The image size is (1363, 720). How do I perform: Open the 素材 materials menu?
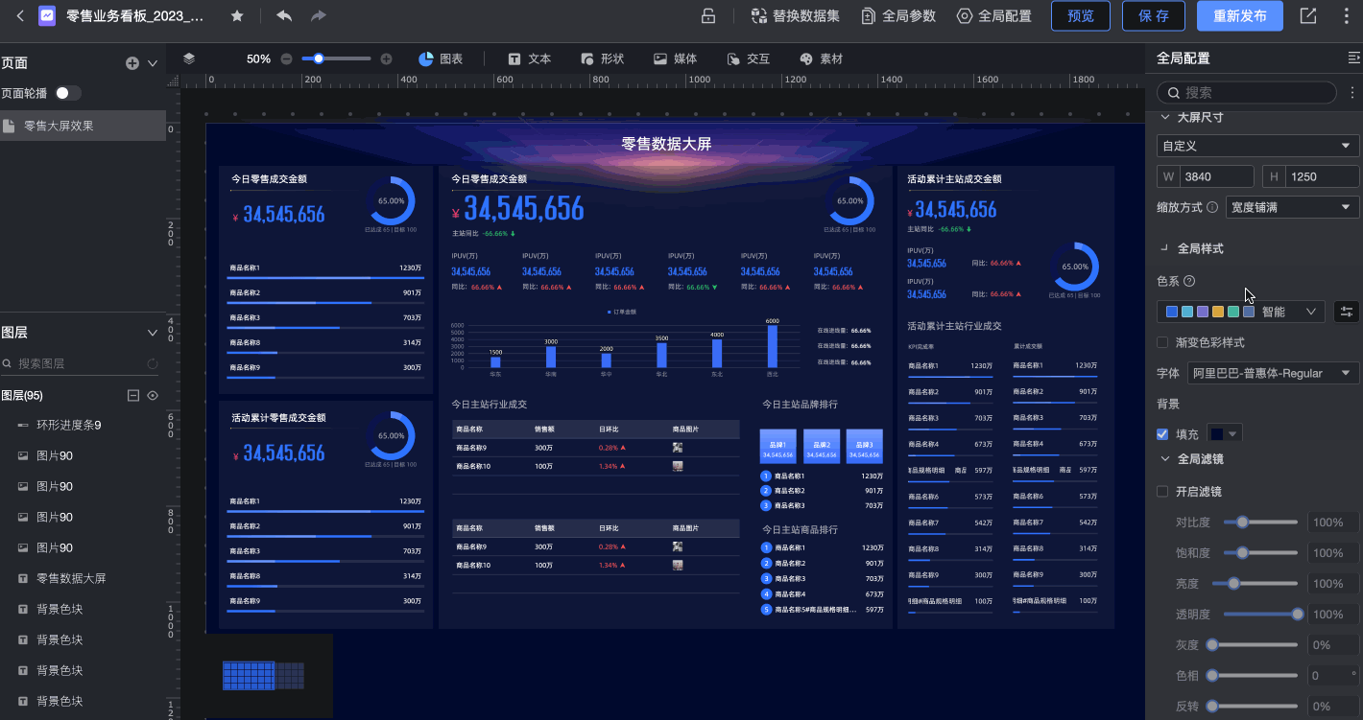point(822,58)
